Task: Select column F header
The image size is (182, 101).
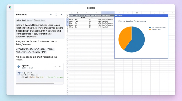Action: 119,13
